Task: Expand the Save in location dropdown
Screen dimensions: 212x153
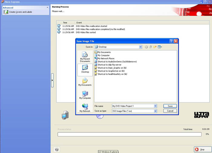Action: click(x=141, y=47)
